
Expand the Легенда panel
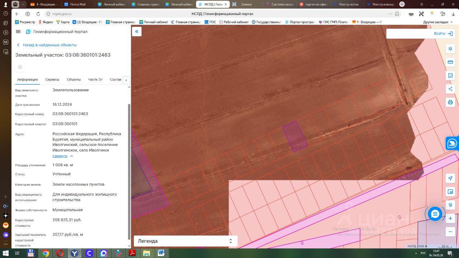pos(231,241)
